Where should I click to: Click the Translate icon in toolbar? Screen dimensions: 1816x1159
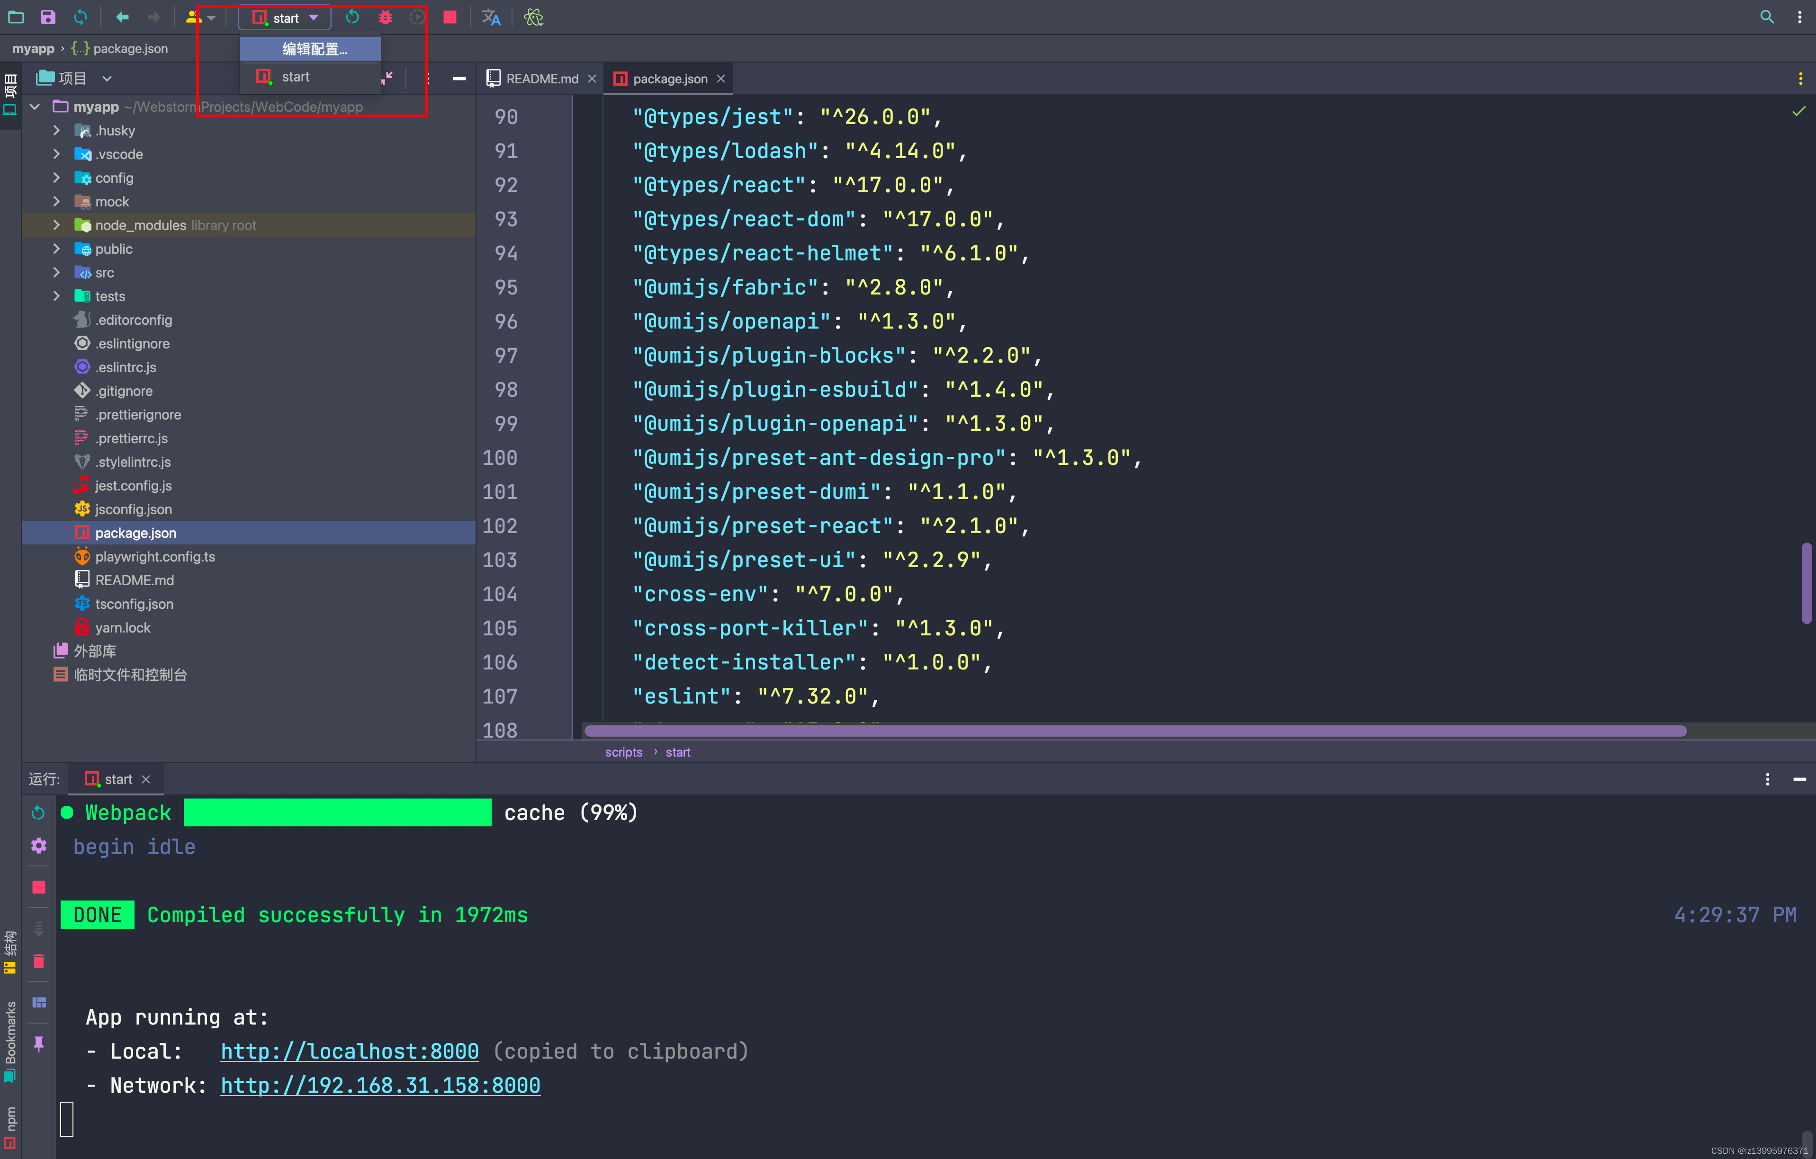pos(491,17)
